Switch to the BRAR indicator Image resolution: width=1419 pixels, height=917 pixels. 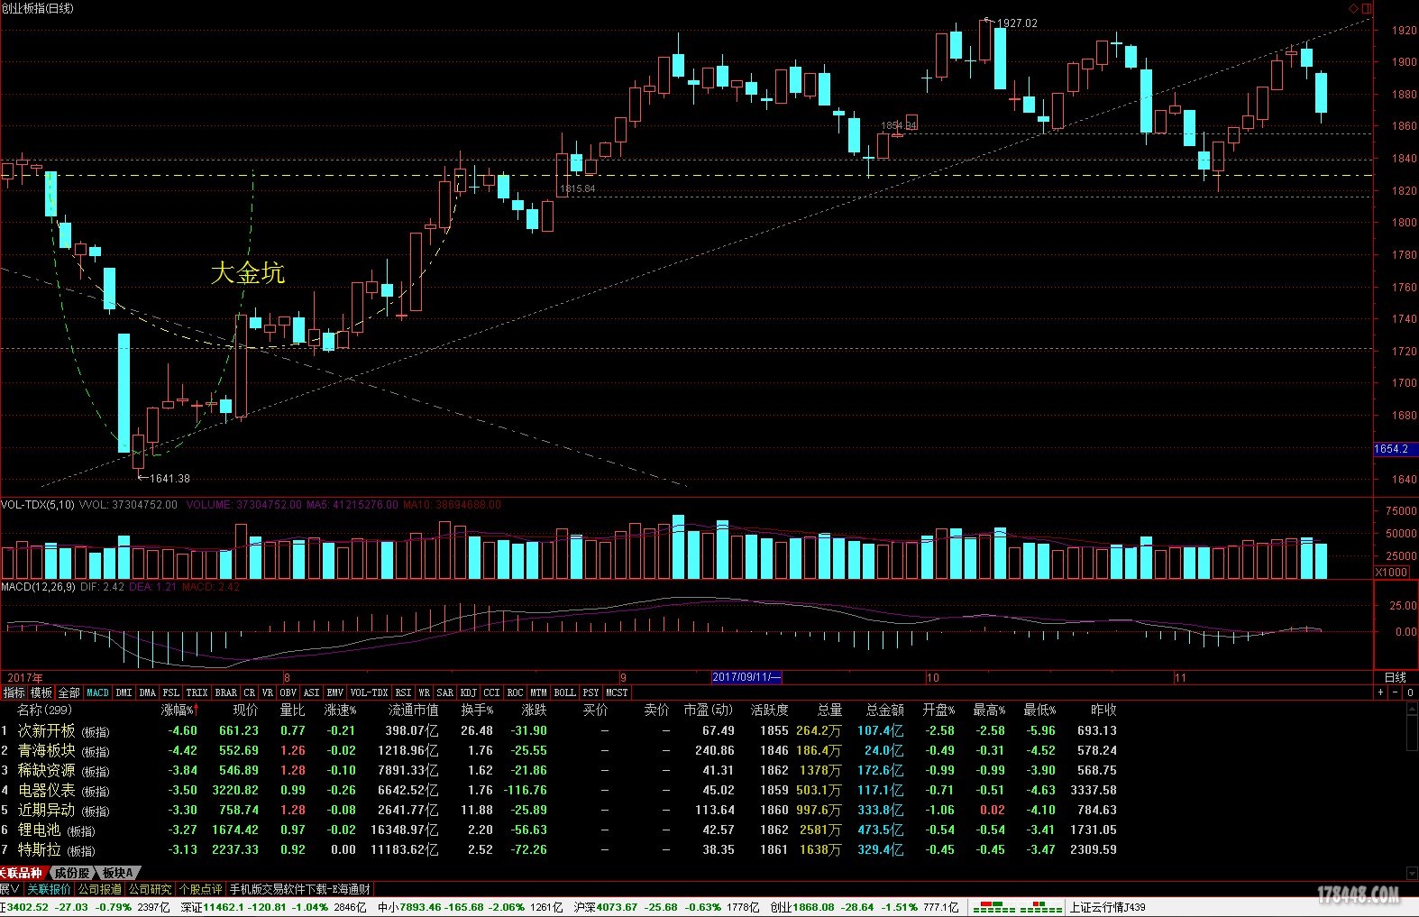click(x=226, y=692)
